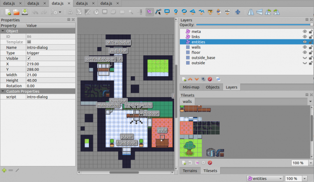The image size is (314, 182).
Task: Select the Tilesets bottom tab
Action: coord(210,171)
